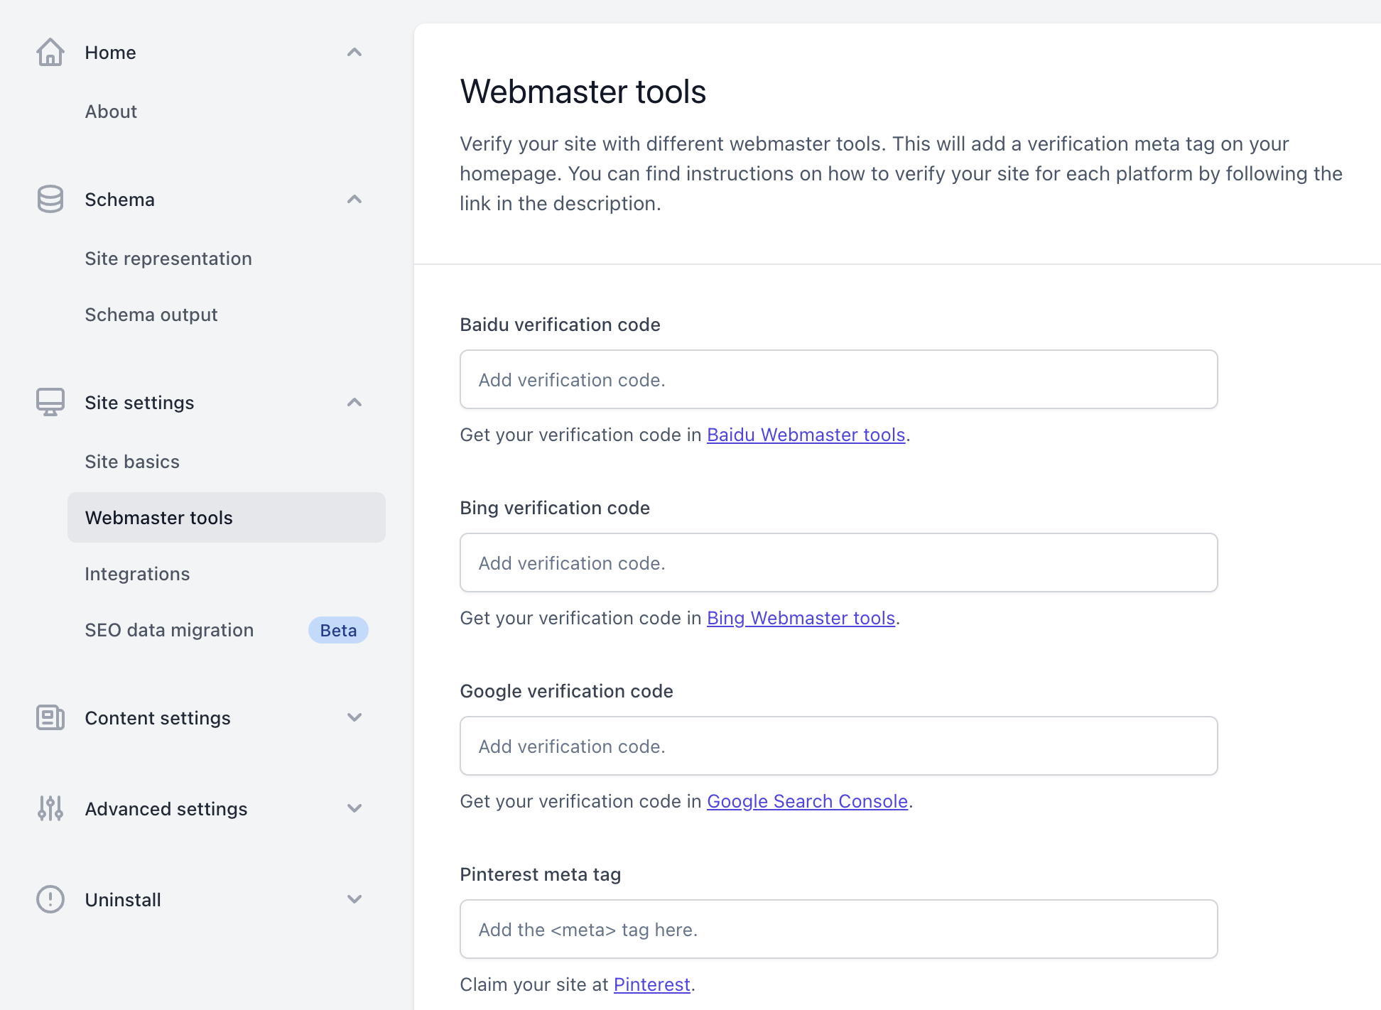Screen dimensions: 1381x1010
Task: Go to the Integrations page
Action: (x=137, y=574)
